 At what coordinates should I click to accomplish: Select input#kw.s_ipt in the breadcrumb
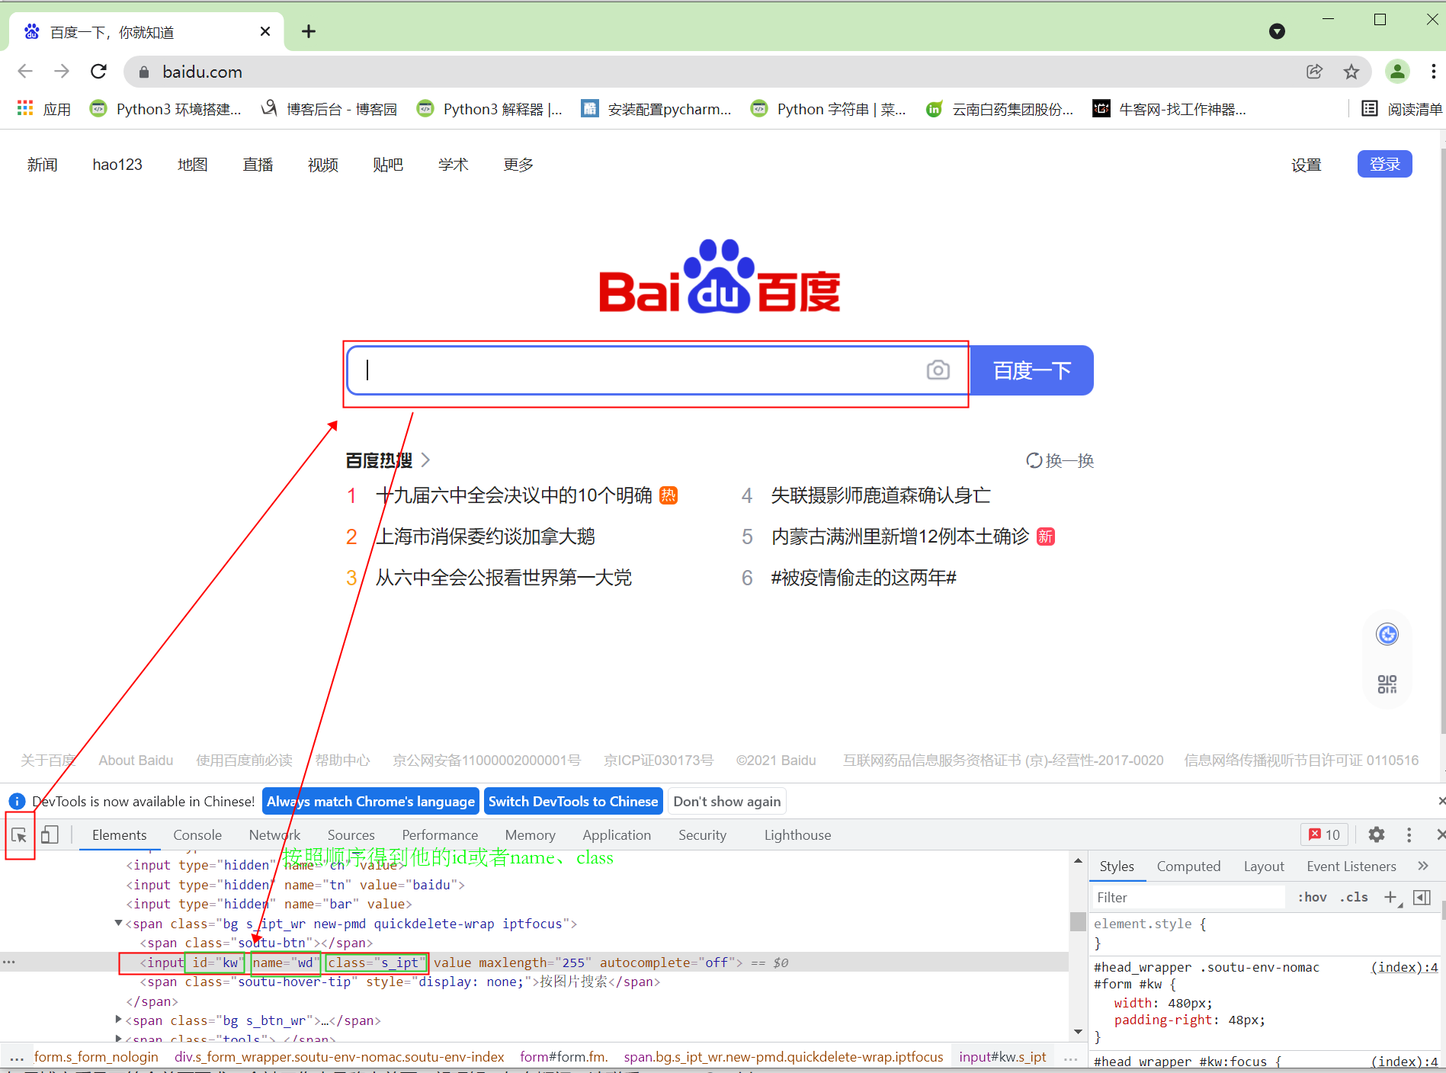(x=1002, y=1056)
